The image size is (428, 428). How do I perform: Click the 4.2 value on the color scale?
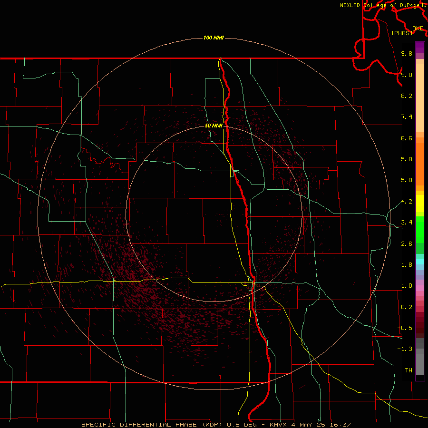(407, 202)
